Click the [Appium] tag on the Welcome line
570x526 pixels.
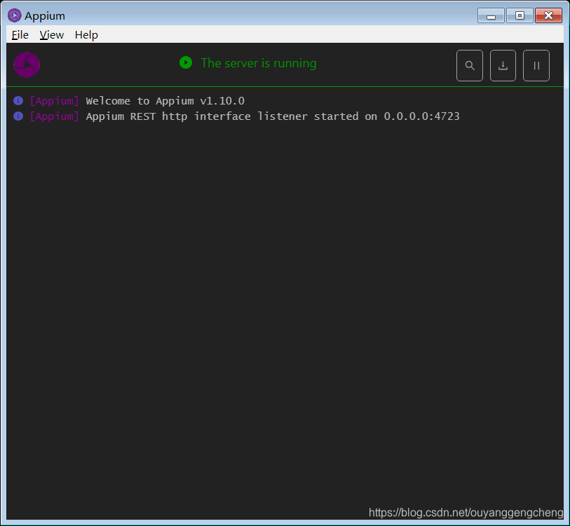(x=55, y=101)
